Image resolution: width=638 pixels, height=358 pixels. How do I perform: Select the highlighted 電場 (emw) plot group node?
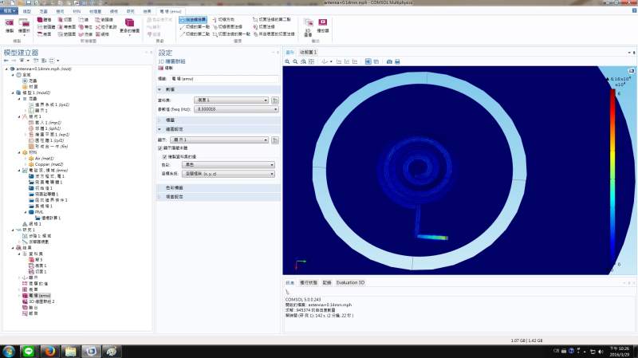37,296
